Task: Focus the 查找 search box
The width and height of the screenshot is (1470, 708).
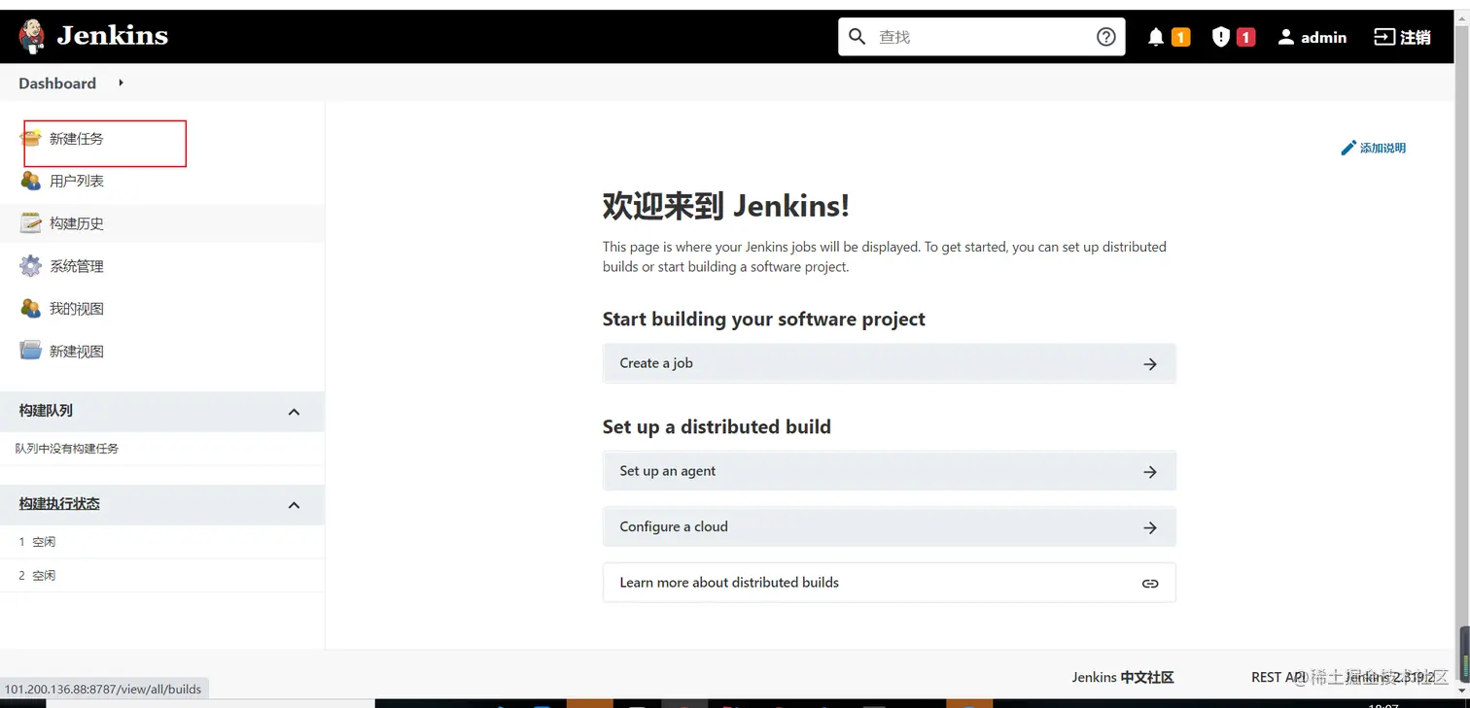Action: [982, 37]
